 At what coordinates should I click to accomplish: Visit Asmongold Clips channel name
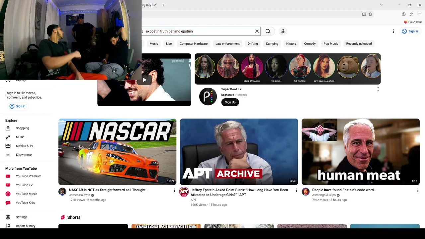click(x=324, y=195)
